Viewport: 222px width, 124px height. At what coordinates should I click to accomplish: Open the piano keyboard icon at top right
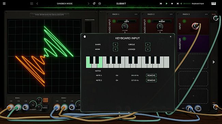coord(214,3)
